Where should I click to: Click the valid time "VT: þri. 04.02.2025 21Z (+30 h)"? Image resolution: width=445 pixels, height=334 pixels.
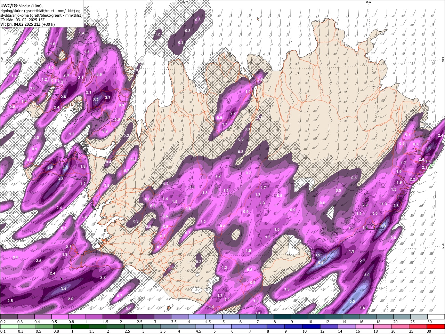[x=27, y=25]
